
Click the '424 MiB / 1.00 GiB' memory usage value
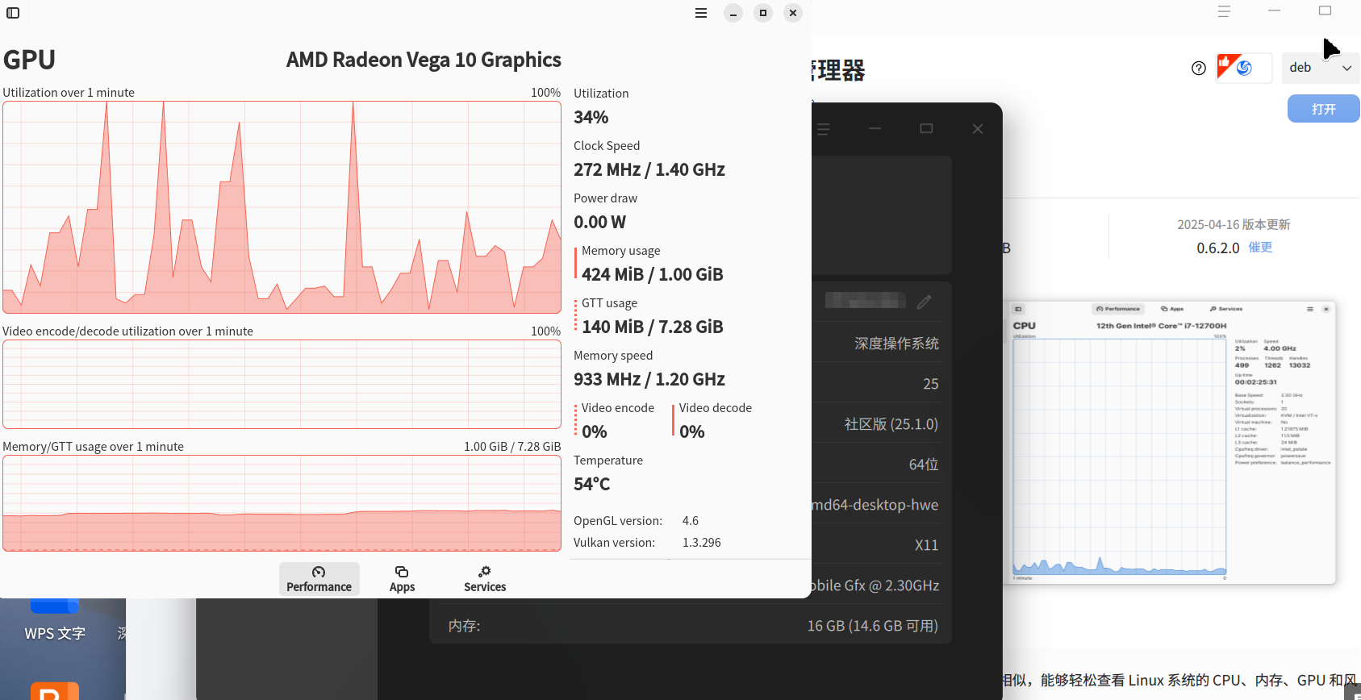(x=653, y=274)
